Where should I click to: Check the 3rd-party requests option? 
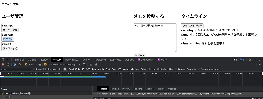click(x=199, y=69)
